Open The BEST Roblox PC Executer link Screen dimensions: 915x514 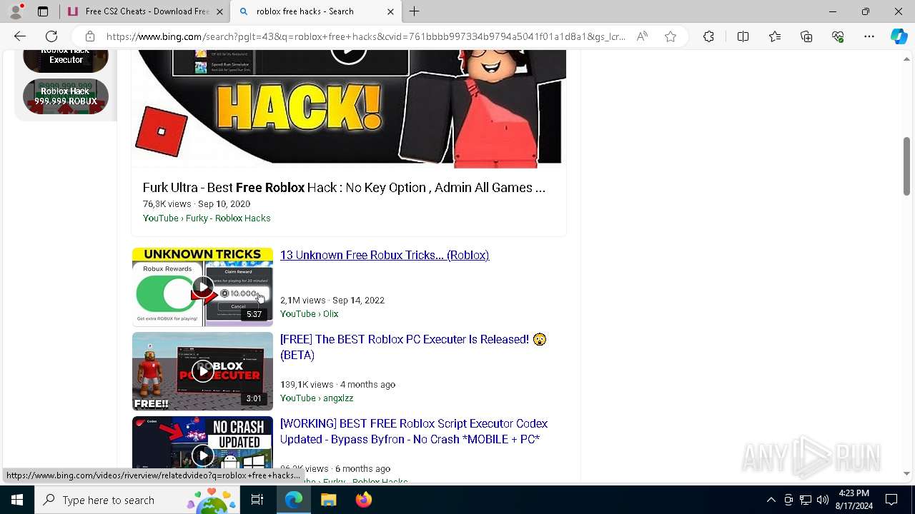click(x=413, y=347)
